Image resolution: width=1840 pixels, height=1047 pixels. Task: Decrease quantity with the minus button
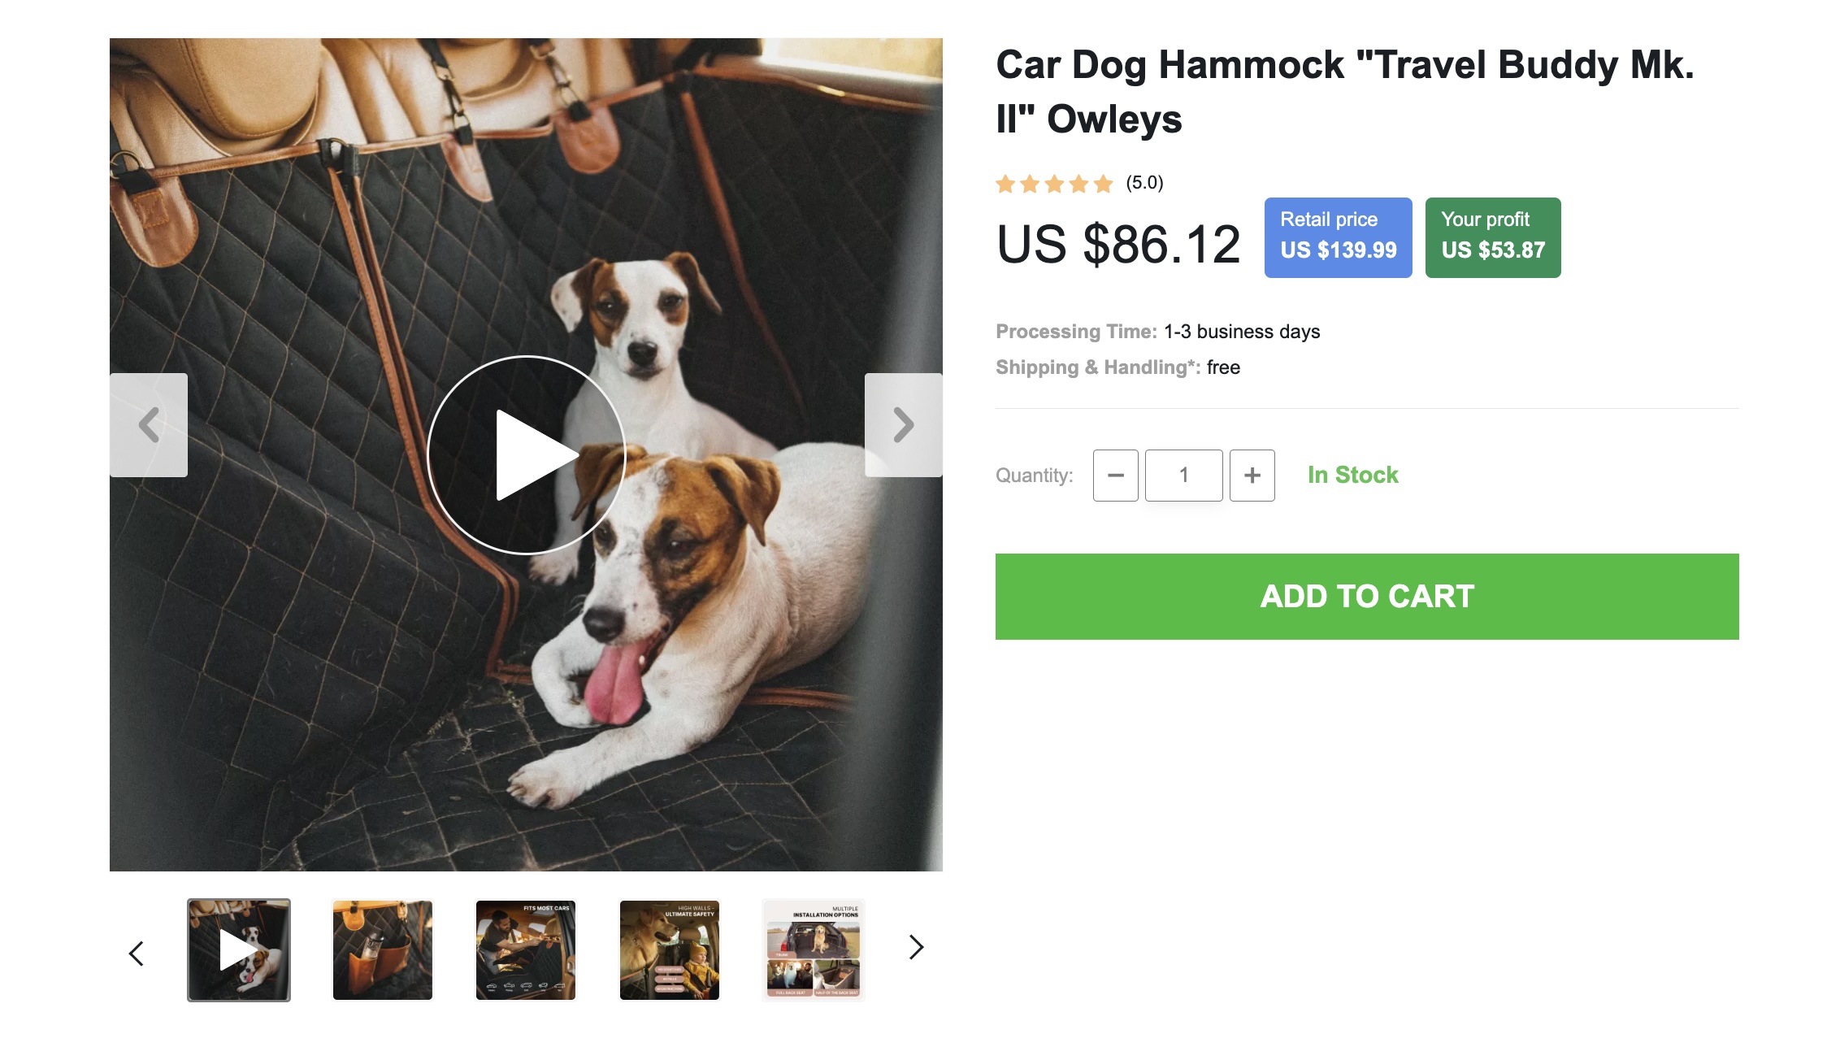tap(1115, 476)
